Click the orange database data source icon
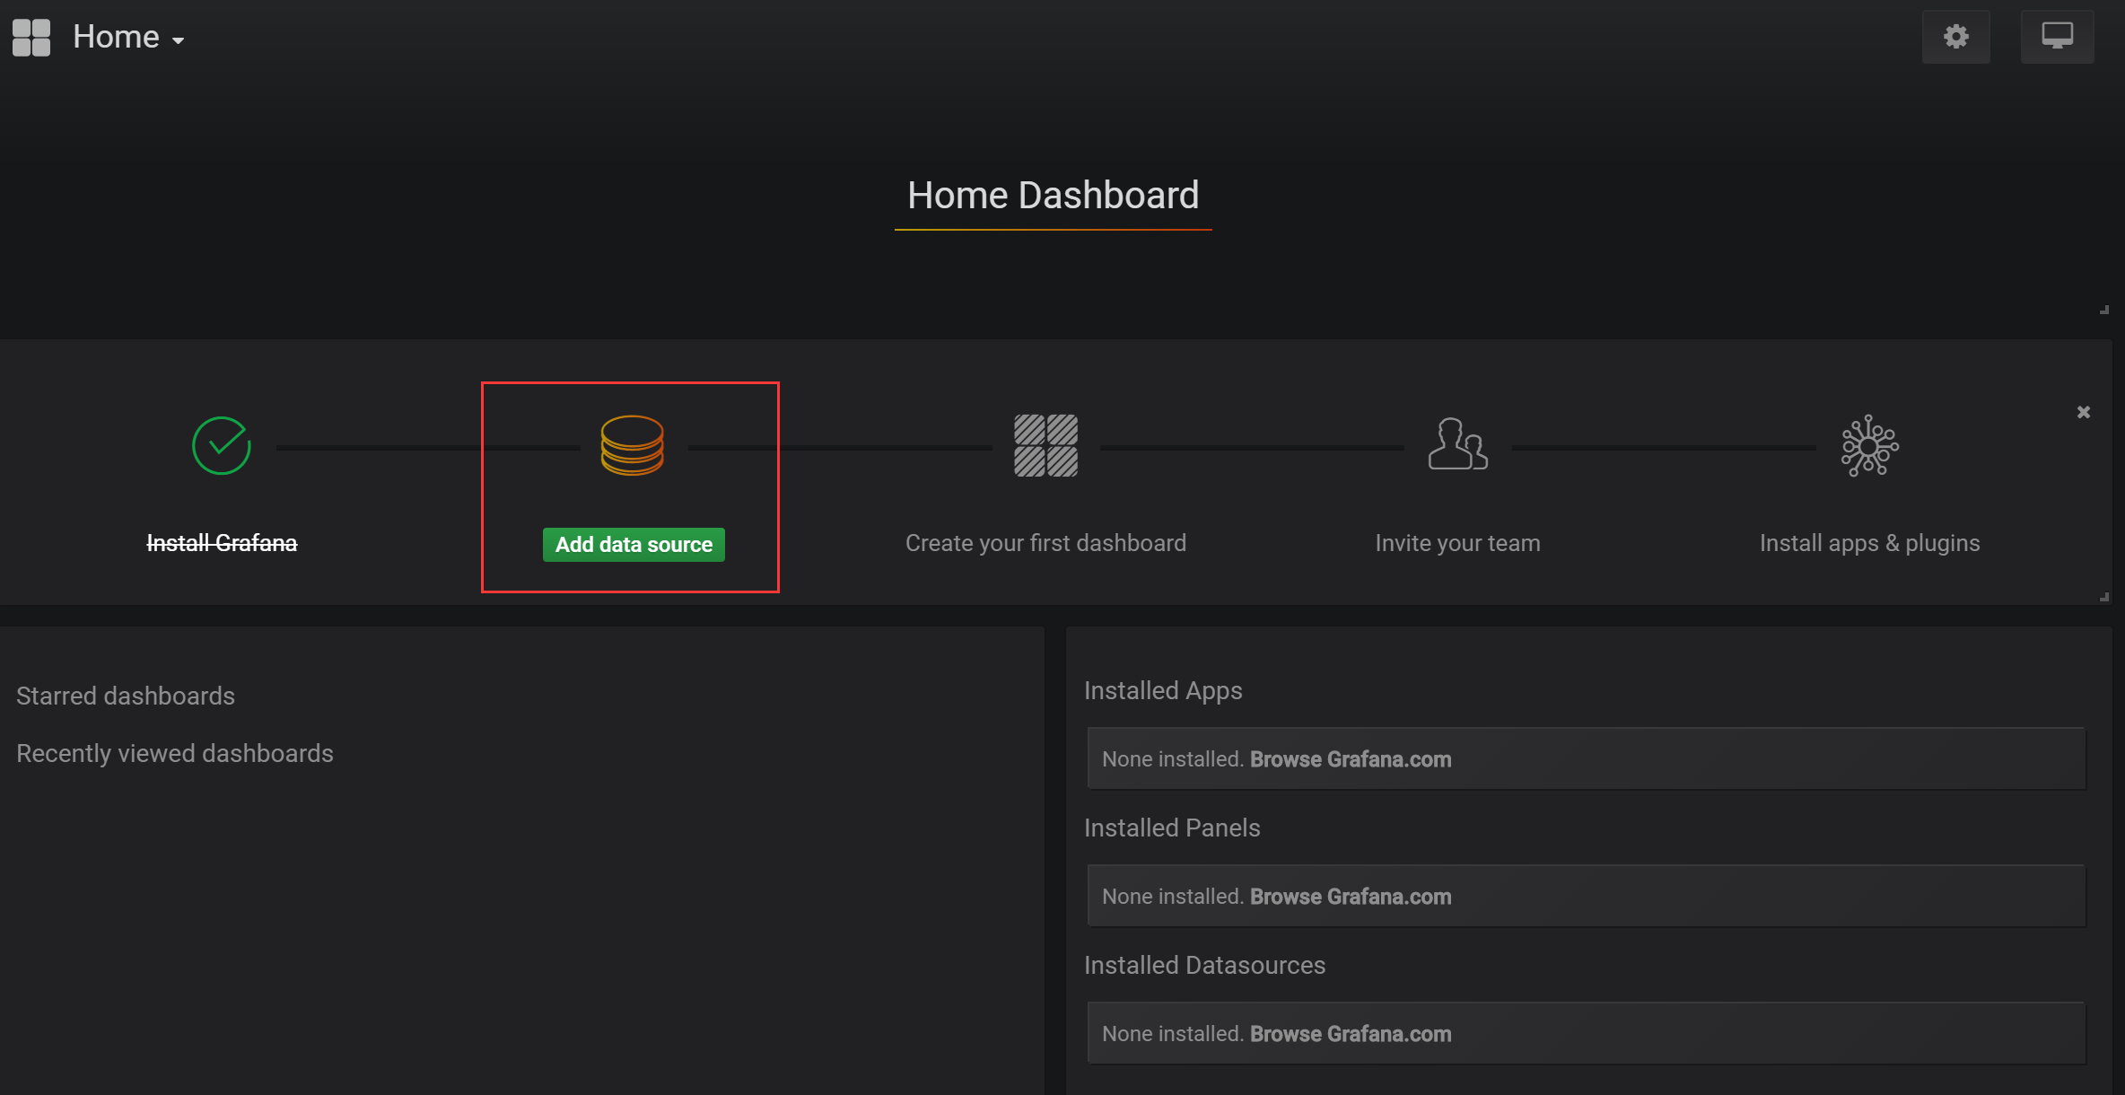This screenshot has height=1095, width=2125. point(632,445)
